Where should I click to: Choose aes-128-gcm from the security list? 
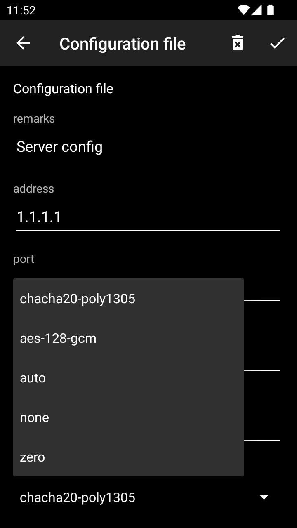coord(58,338)
